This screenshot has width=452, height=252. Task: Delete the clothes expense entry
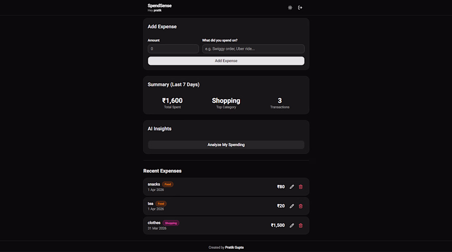pos(301,225)
